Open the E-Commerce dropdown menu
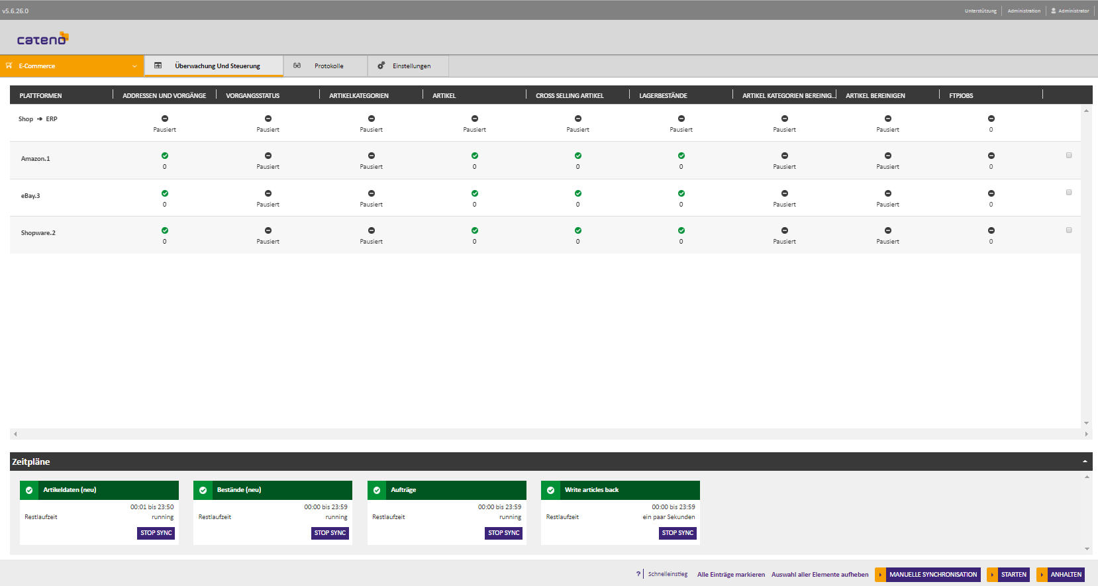 click(72, 66)
